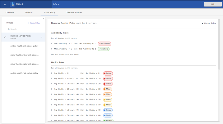Click the Health Rules heading
Viewport: 223px width, 124px height.
tap(58, 62)
